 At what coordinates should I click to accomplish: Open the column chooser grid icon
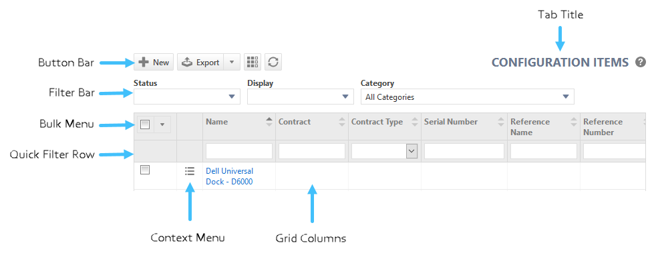point(253,63)
